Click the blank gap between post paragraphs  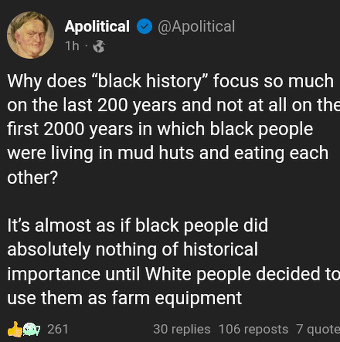tap(167, 201)
